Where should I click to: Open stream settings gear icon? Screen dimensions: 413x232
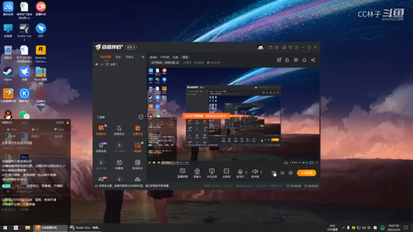291,173
